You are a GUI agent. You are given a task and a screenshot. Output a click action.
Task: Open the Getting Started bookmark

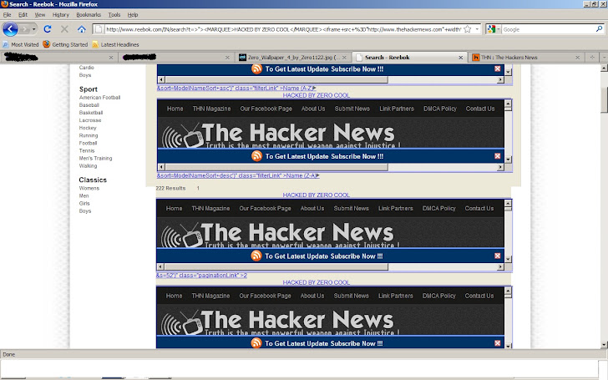pyautogui.click(x=65, y=44)
